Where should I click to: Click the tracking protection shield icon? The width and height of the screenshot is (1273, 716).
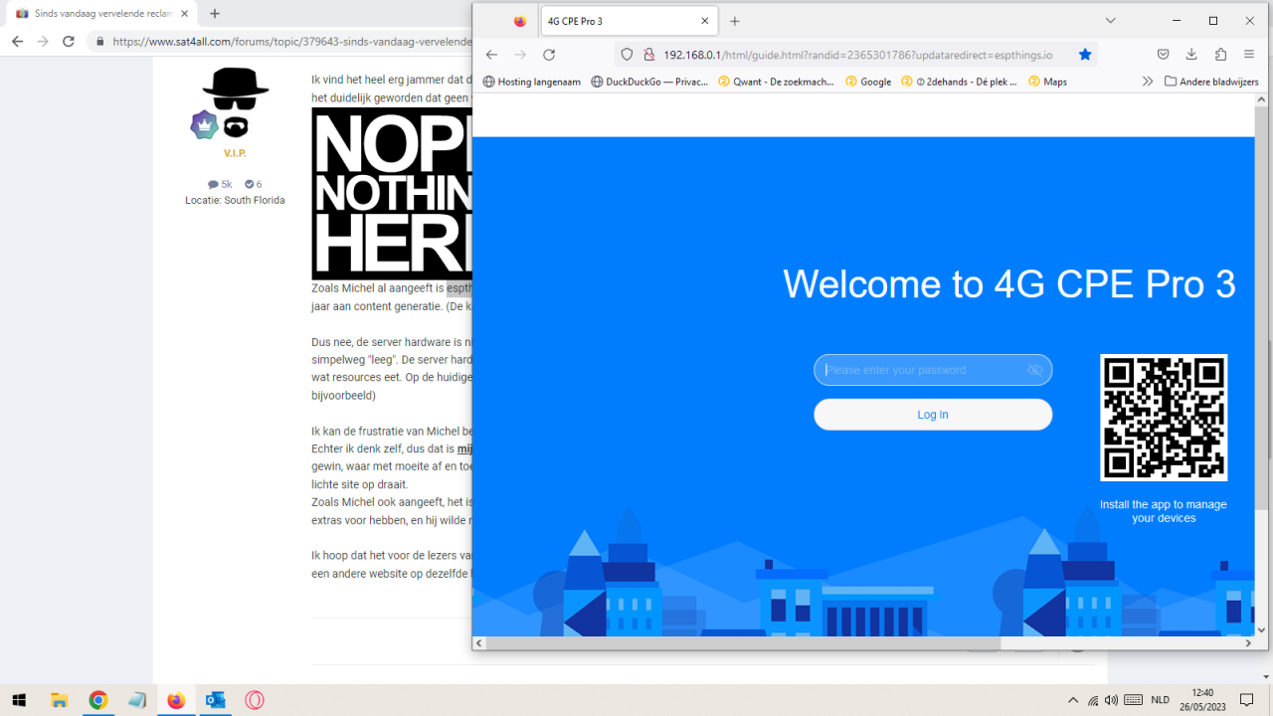[627, 55]
